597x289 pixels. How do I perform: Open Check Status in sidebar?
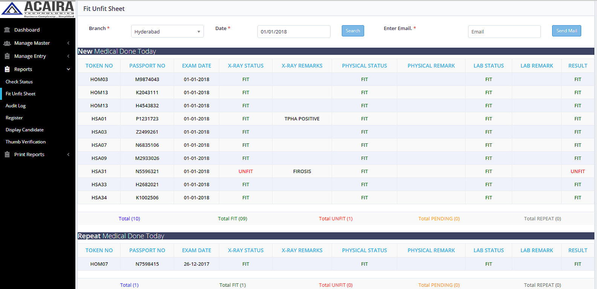coord(19,82)
